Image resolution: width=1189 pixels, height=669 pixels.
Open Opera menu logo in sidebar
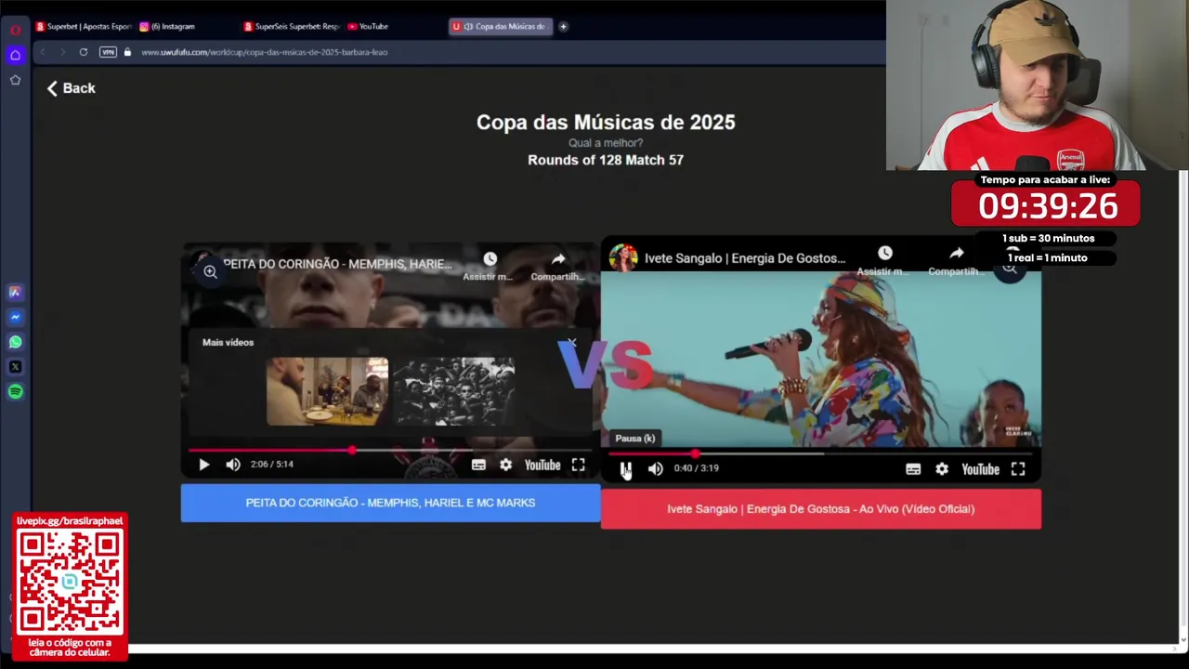tap(15, 30)
